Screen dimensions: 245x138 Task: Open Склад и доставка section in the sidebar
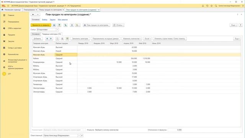click(x=15, y=48)
